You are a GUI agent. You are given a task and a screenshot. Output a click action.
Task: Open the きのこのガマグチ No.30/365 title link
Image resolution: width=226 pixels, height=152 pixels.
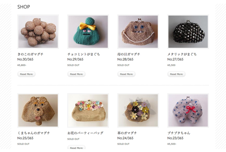pyautogui.click(x=30, y=56)
